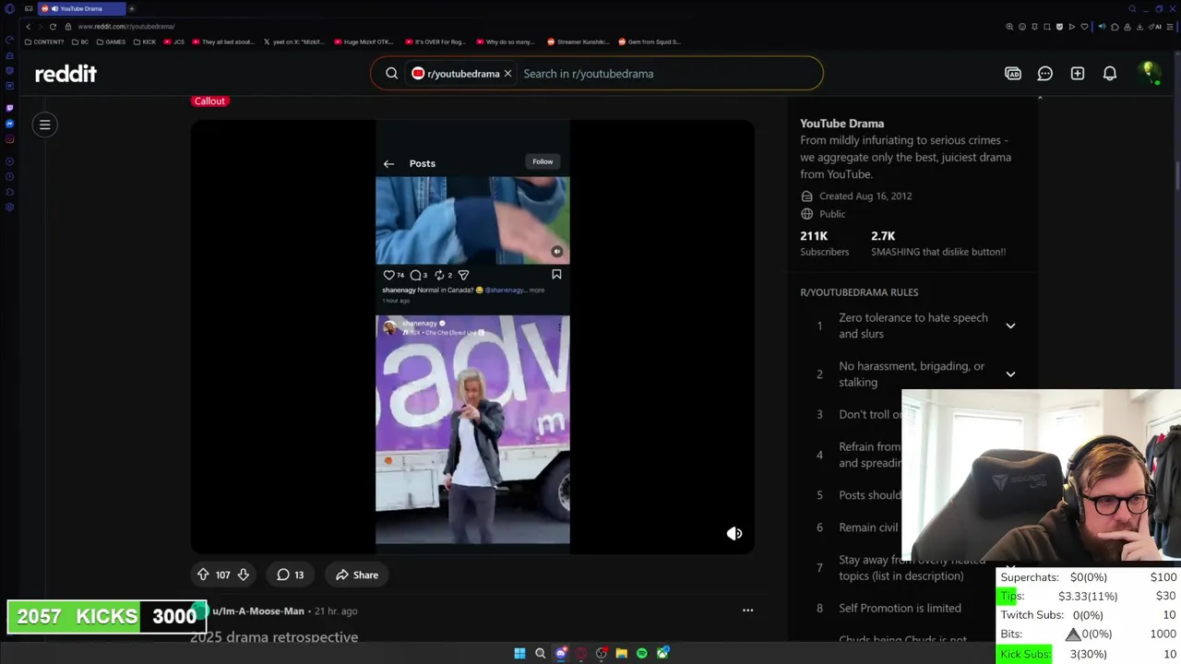Open 'They all lied about...' bookmark

click(222, 41)
